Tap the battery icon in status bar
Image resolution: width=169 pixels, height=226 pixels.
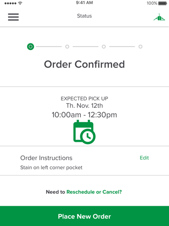click(x=162, y=3)
